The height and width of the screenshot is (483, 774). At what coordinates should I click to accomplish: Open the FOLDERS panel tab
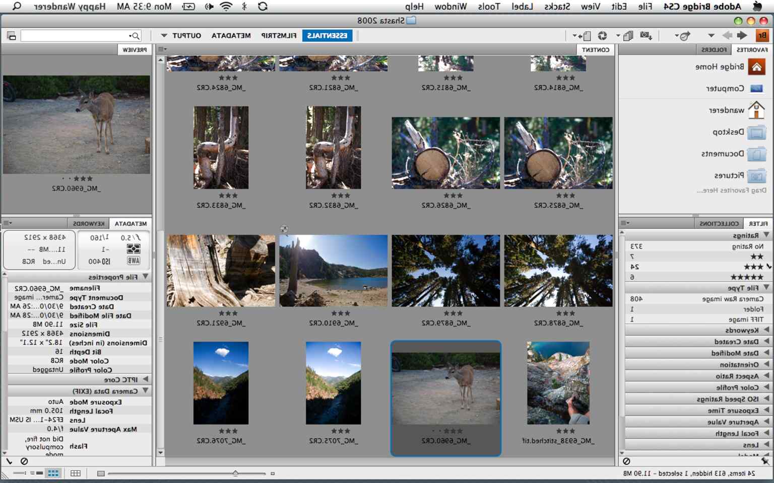tap(714, 50)
